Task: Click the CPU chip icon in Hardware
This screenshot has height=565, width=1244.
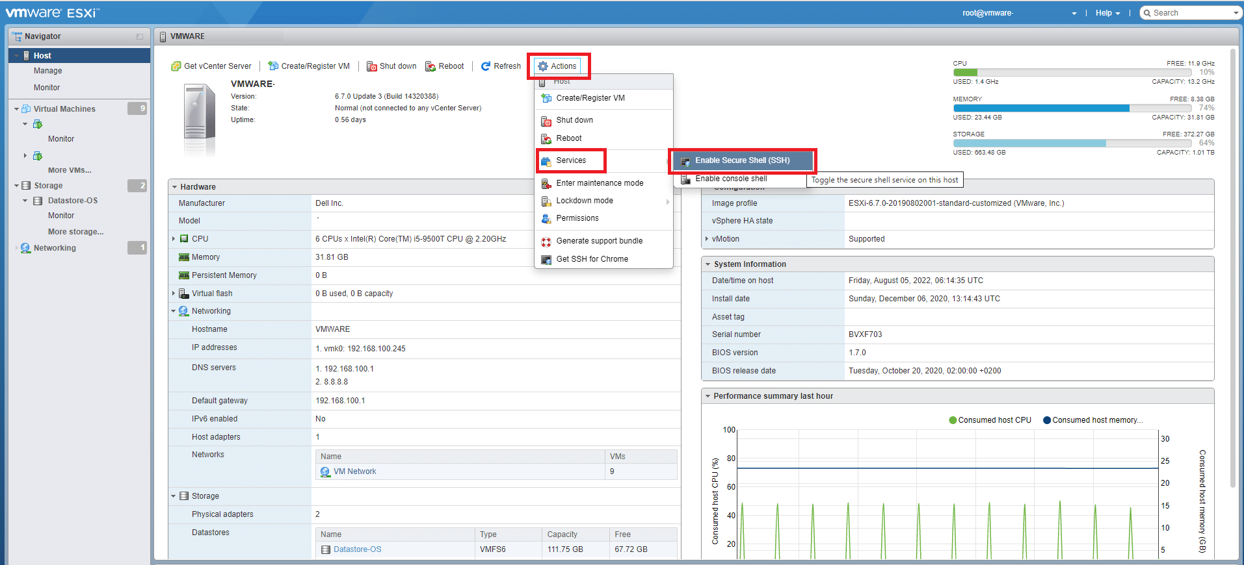Action: (x=184, y=239)
